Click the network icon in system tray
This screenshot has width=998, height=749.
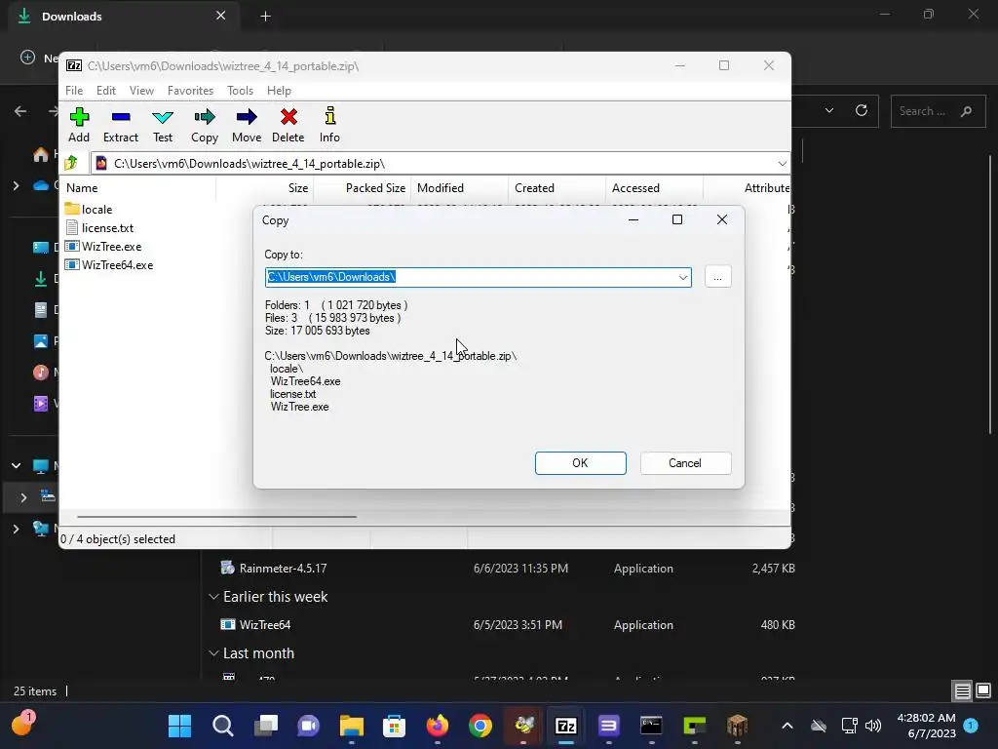point(849,726)
